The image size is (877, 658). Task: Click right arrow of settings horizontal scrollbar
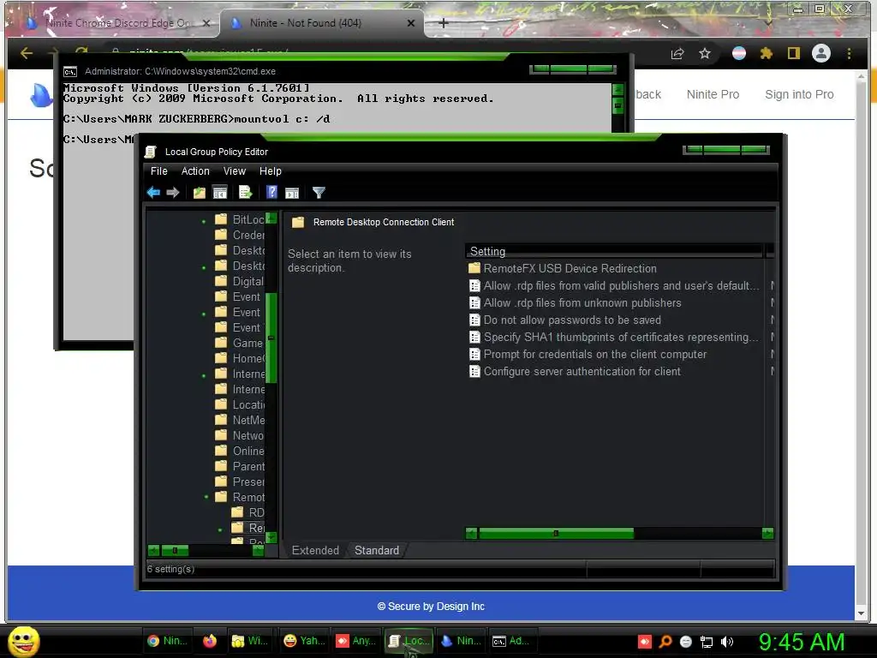point(767,533)
